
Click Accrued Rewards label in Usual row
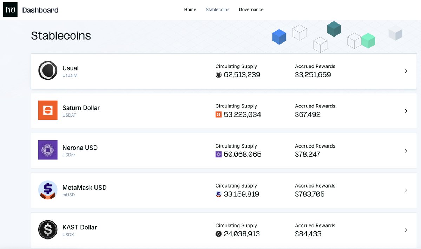point(315,66)
